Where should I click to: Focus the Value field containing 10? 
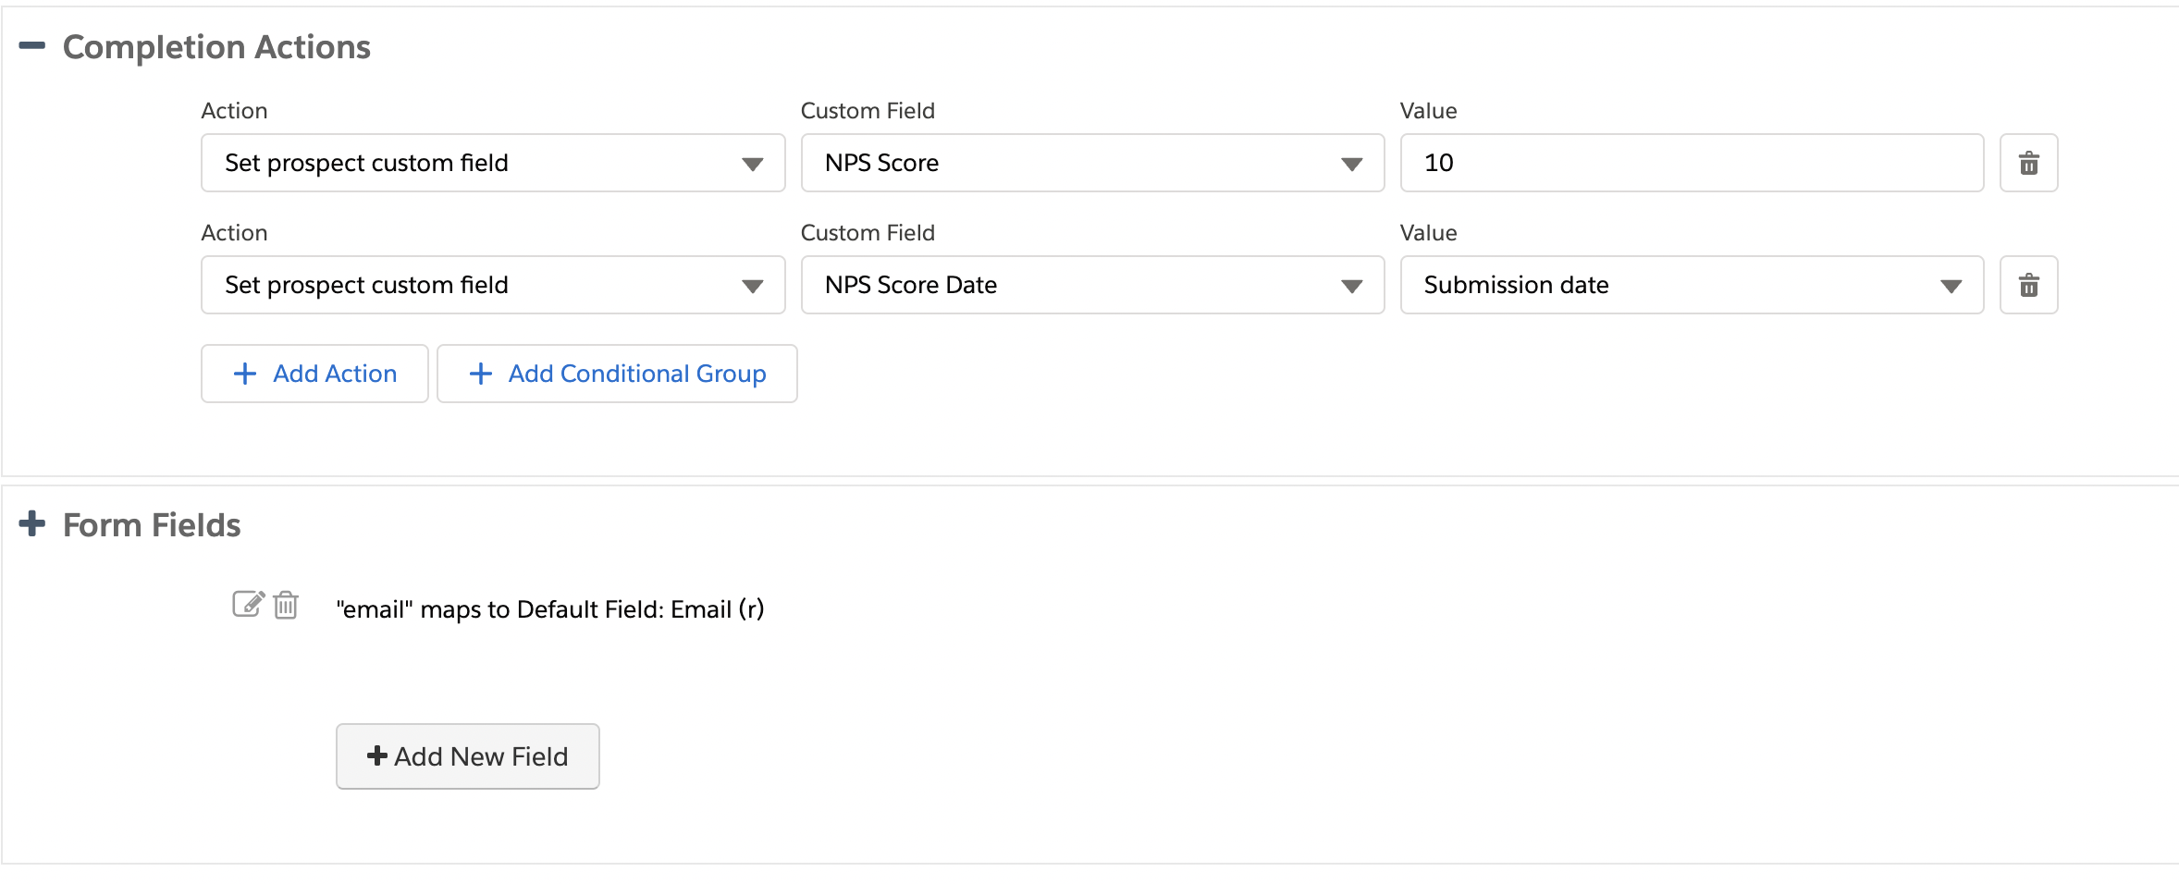1692,163
